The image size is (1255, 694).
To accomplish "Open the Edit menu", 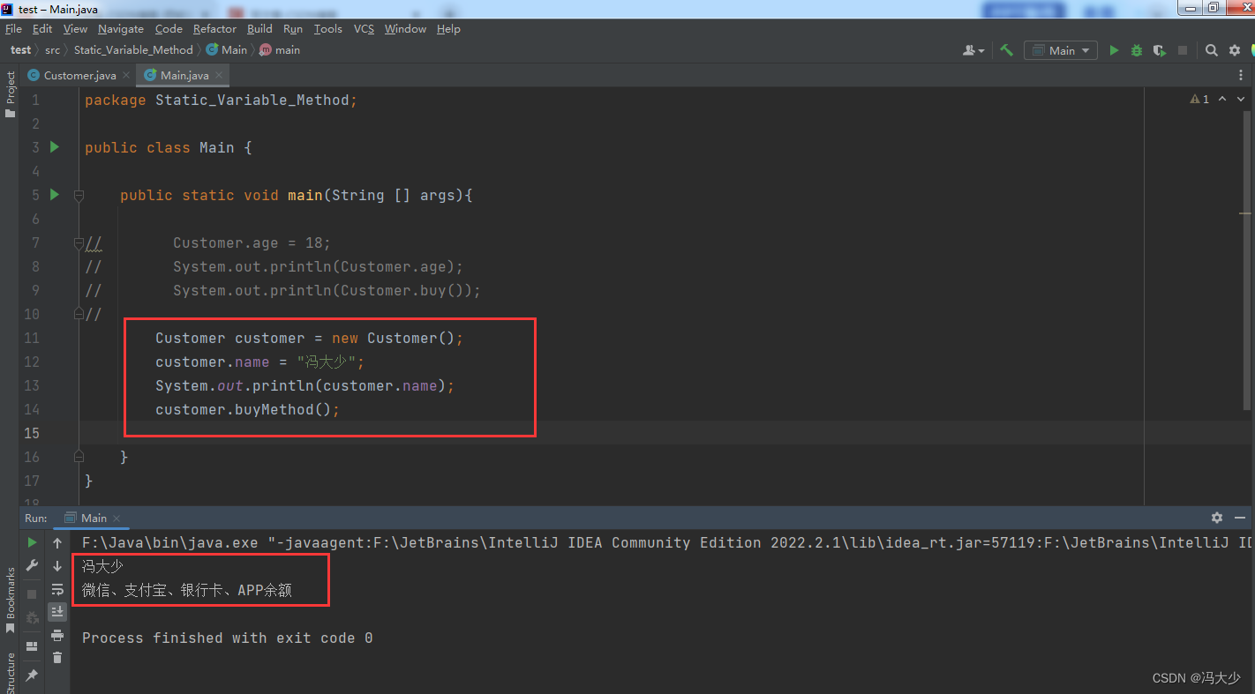I will (x=42, y=28).
